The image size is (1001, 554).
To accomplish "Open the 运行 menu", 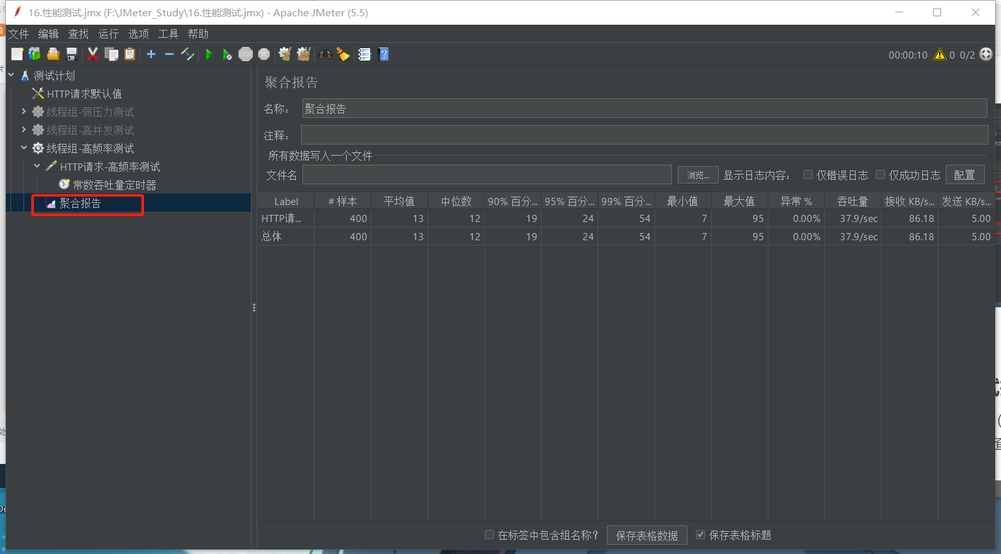I will [x=108, y=34].
